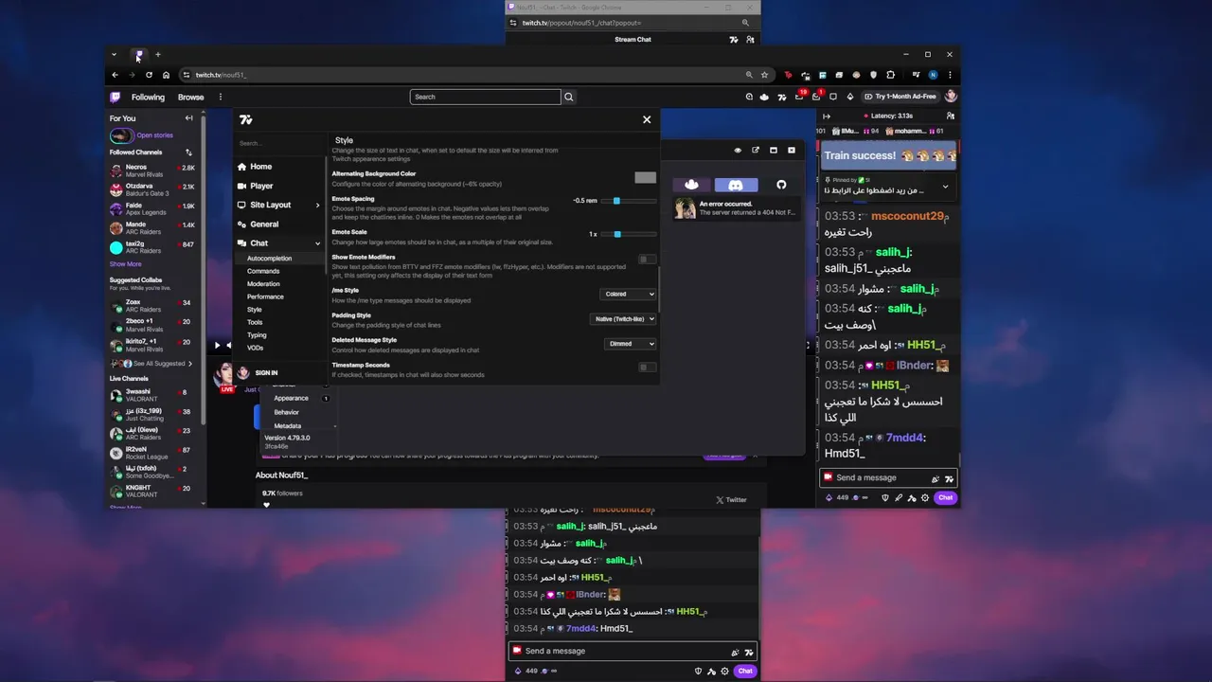Click See All Suggested link

pos(159,364)
